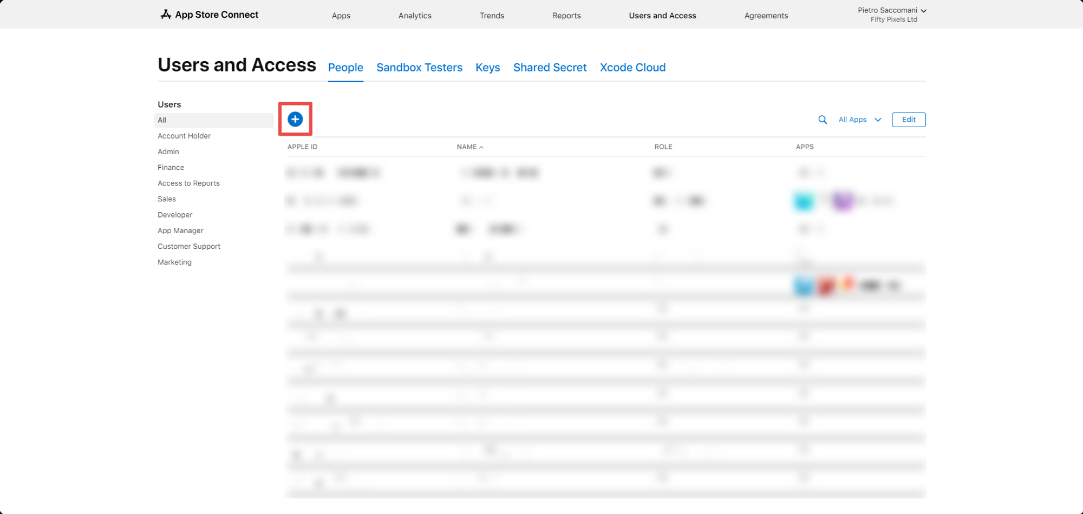Select Users and Access in top navigation
The width and height of the screenshot is (1083, 514).
click(662, 16)
